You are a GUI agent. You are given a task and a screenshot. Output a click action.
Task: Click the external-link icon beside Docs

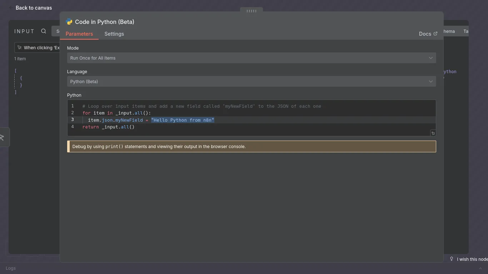435,34
